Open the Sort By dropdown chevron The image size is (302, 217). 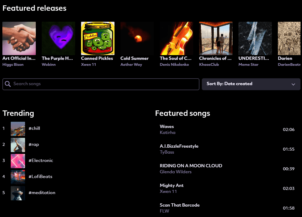pos(293,84)
